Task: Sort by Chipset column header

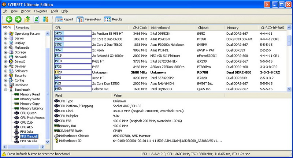Action: (x=209, y=27)
